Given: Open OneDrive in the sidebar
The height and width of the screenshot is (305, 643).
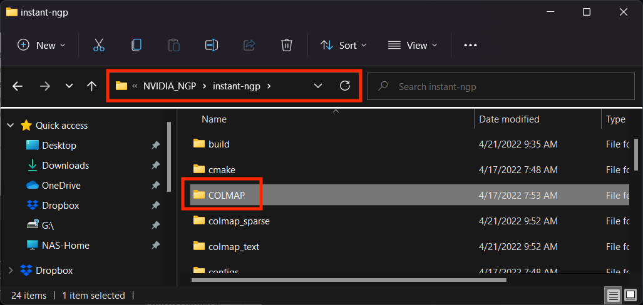Looking at the screenshot, I should point(61,186).
